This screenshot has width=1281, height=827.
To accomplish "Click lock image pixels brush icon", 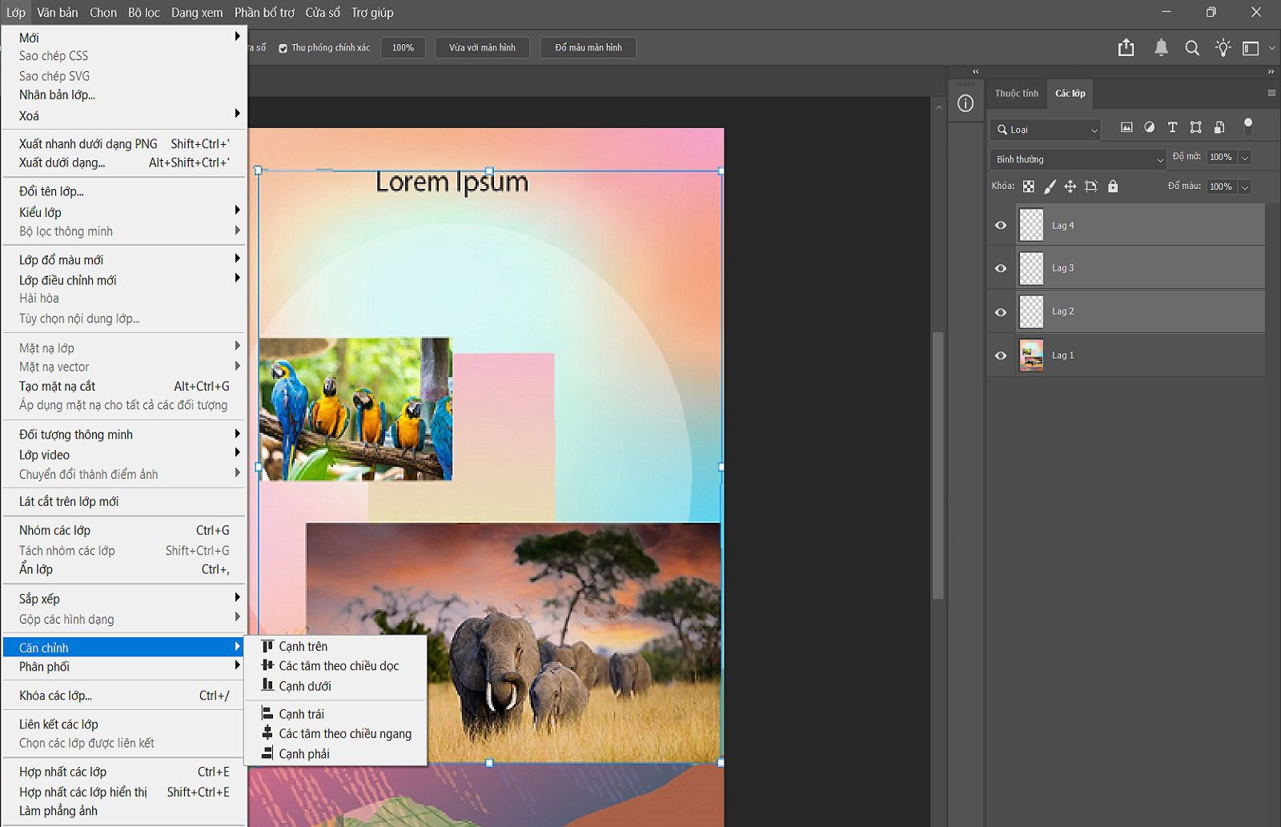I will coord(1050,187).
